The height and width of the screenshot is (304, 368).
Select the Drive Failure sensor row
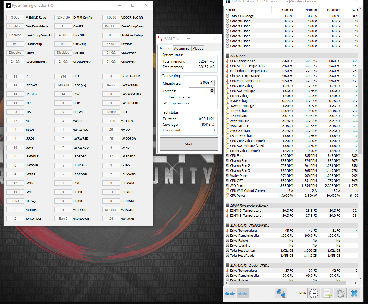(291, 241)
